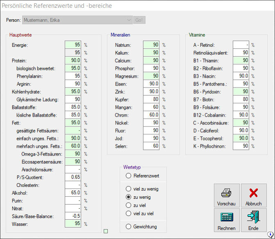275x239 pixels.
Task: Click the B12 - Cobalamin value field
Action: 241,115
